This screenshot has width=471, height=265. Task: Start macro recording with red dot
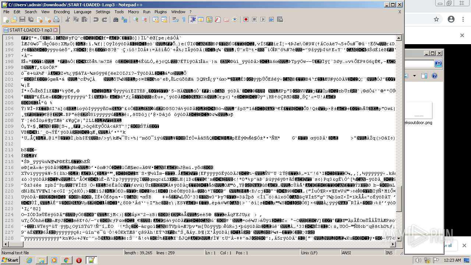[x=246, y=20]
